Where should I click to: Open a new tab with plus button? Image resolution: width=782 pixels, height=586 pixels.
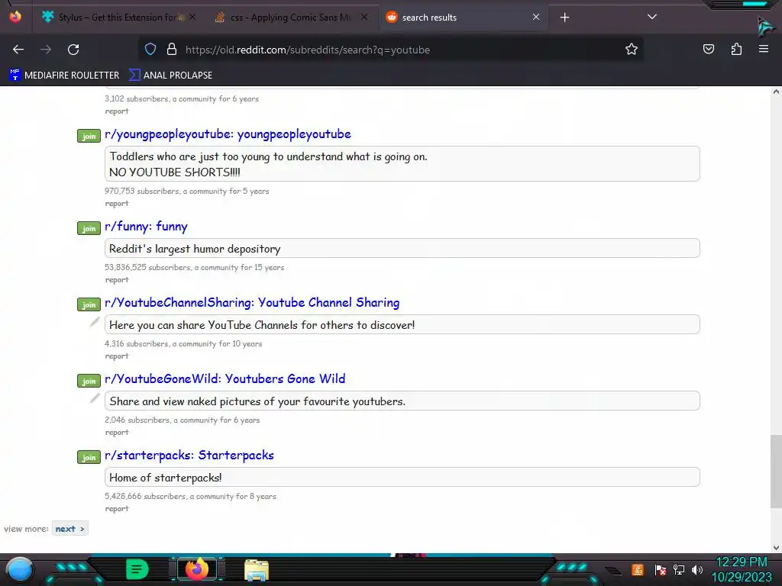564,18
